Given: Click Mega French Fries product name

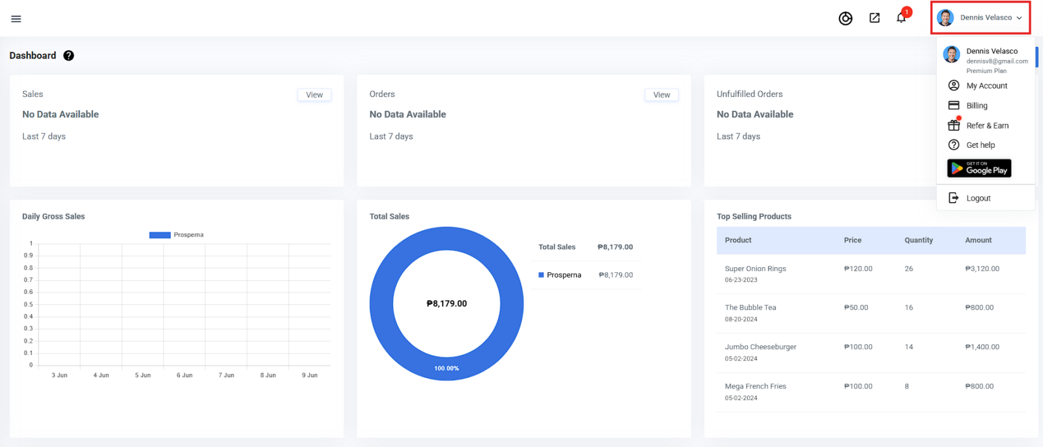Looking at the screenshot, I should 756,386.
